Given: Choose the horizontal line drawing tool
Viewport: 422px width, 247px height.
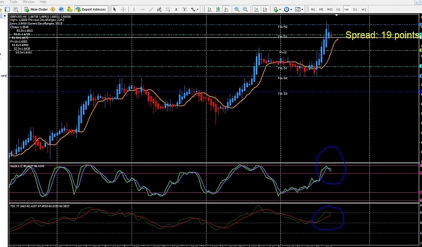Looking at the screenshot, I should click(142, 9).
